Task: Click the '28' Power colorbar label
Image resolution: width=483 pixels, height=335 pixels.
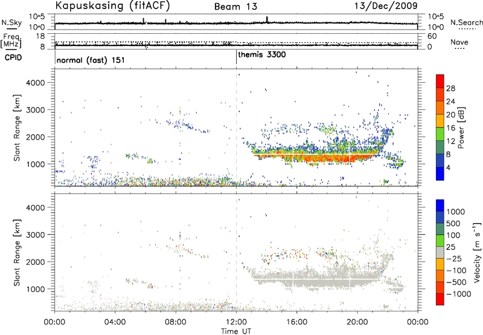Action: [x=450, y=88]
